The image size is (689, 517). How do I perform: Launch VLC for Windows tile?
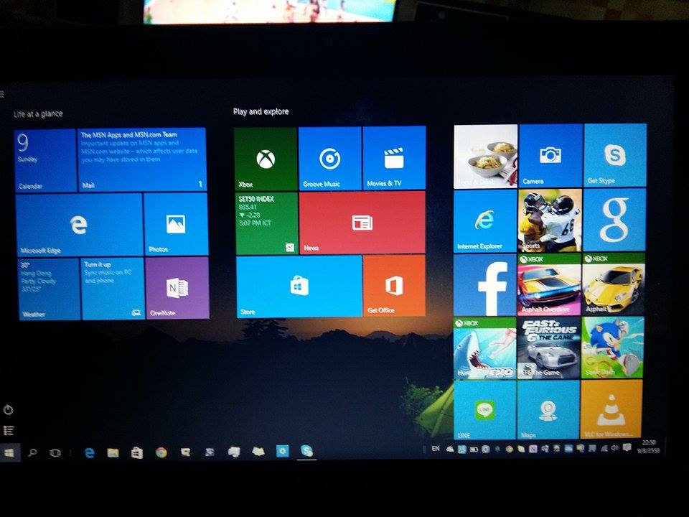point(611,409)
